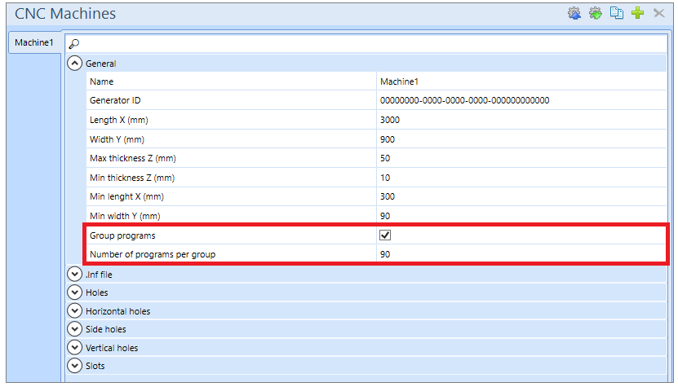
Task: Edit Min width Y value 90
Action: pos(521,216)
